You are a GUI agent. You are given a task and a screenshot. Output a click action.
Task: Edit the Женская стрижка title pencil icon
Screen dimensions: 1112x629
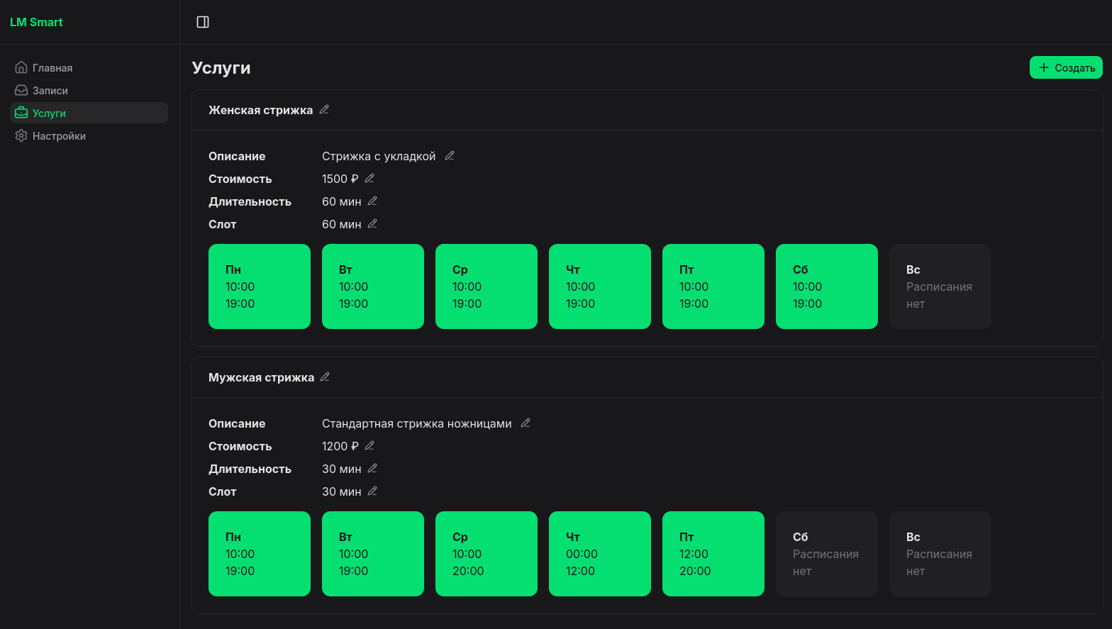[x=324, y=109]
